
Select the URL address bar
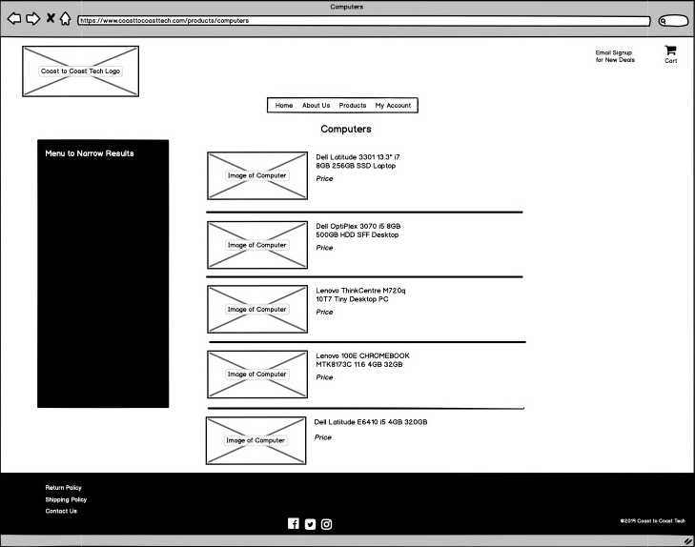pos(362,19)
